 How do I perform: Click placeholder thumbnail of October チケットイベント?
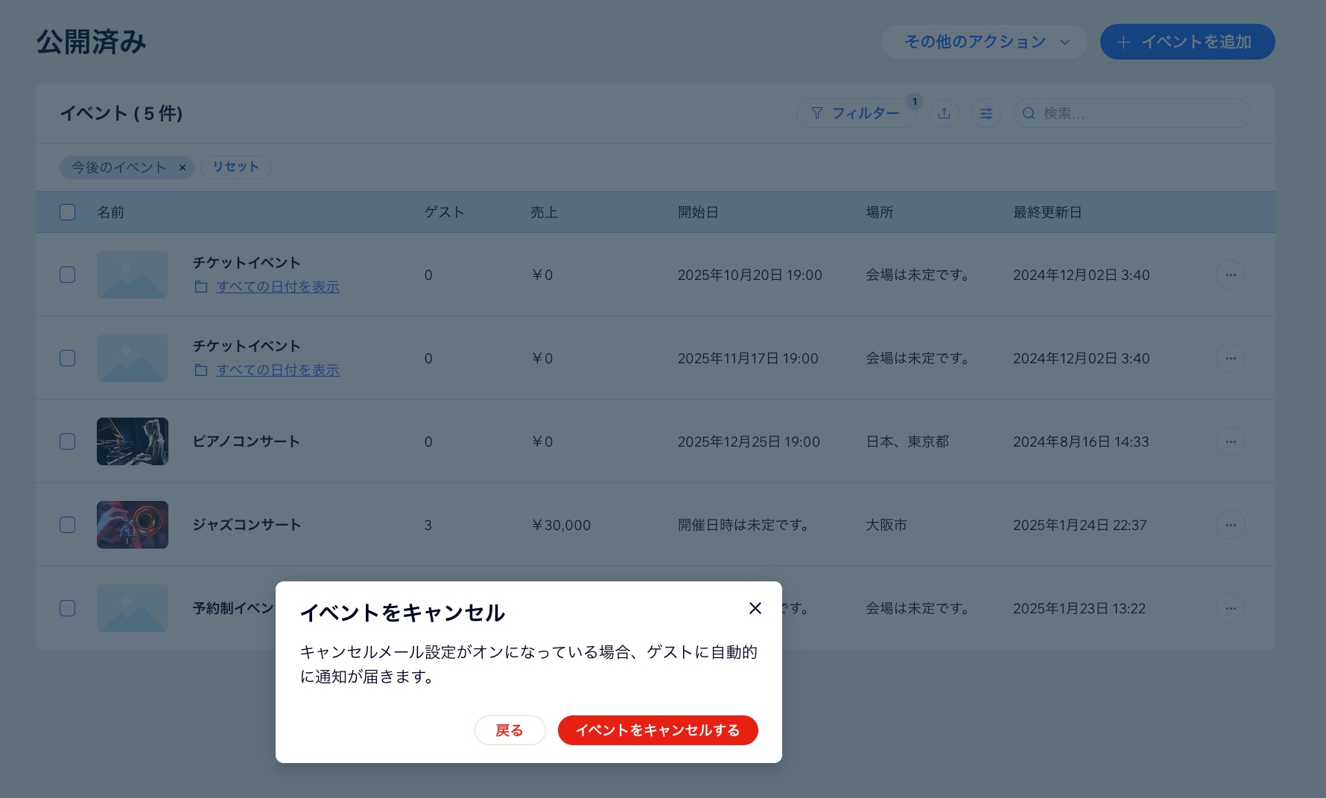coord(133,275)
